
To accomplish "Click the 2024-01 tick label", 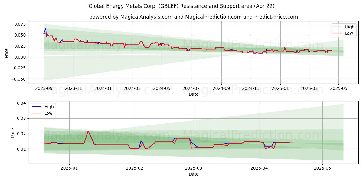I will pos(103,88).
